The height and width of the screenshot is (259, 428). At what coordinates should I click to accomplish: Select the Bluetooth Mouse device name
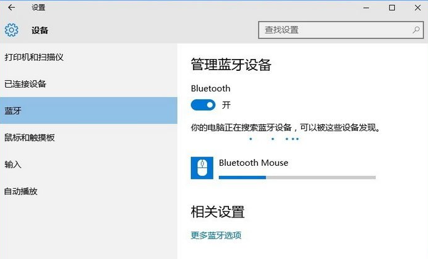point(254,163)
